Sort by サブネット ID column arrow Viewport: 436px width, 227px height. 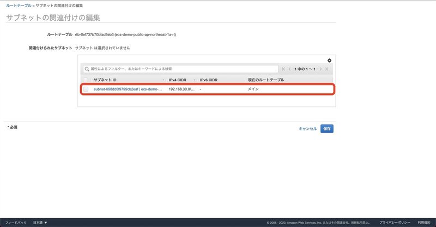[163, 80]
